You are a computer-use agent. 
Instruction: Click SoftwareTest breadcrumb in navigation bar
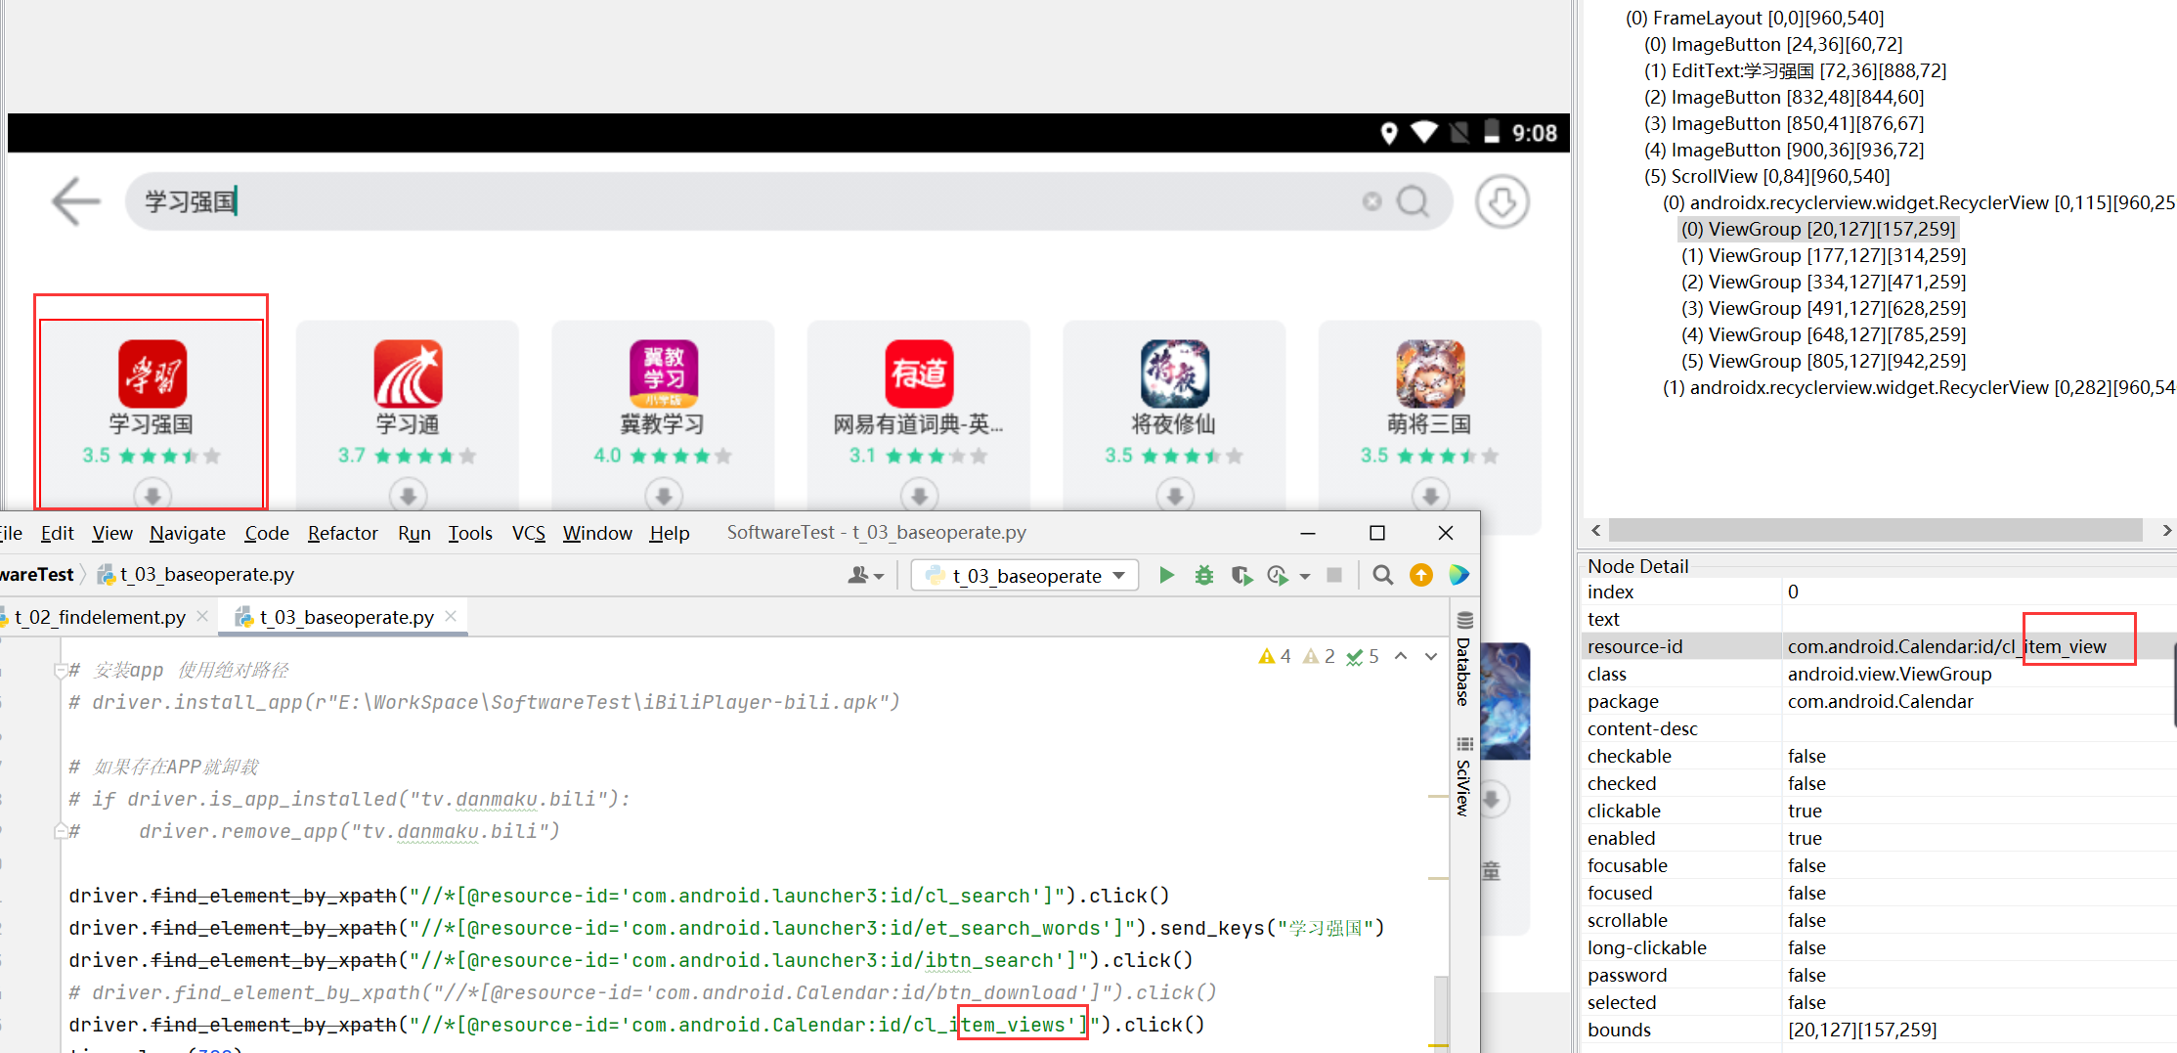(36, 574)
